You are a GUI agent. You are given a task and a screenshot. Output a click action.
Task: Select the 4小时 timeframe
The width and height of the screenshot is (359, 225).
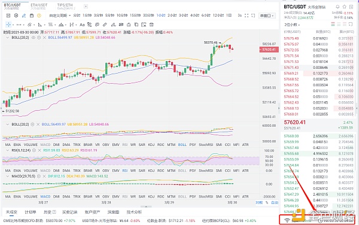pyautogui.click(x=194, y=16)
